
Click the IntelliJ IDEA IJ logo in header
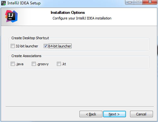11,16
